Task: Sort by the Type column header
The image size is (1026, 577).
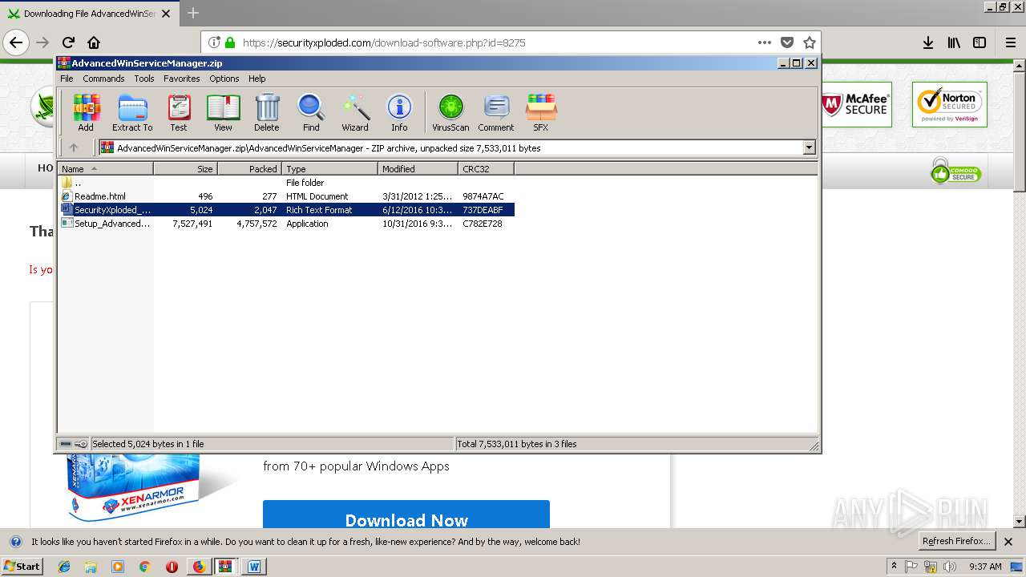Action: [x=329, y=169]
